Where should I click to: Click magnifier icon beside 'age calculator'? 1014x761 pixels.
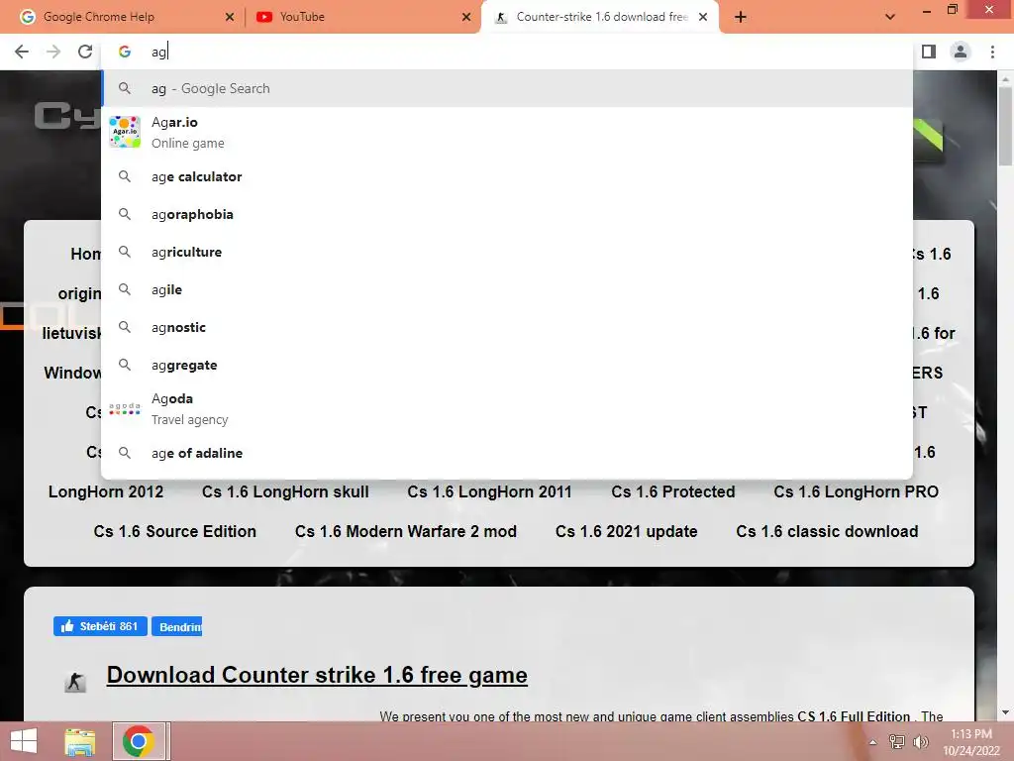[125, 176]
